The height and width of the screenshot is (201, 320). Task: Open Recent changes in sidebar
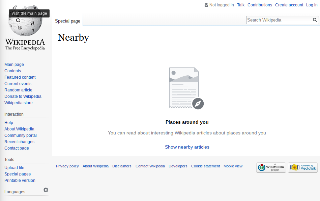(19, 142)
